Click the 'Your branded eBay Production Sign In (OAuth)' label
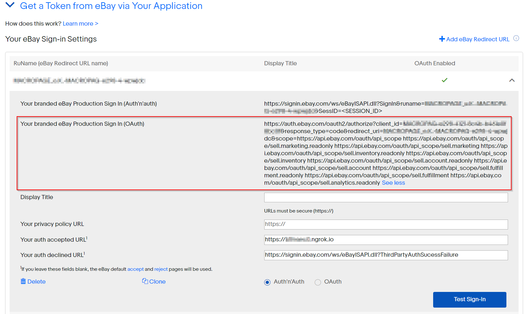 (x=82, y=124)
